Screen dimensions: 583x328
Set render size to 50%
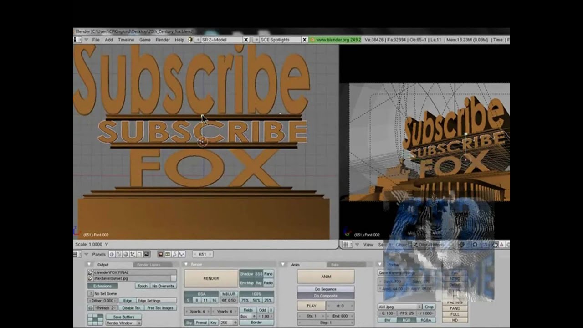pos(256,301)
